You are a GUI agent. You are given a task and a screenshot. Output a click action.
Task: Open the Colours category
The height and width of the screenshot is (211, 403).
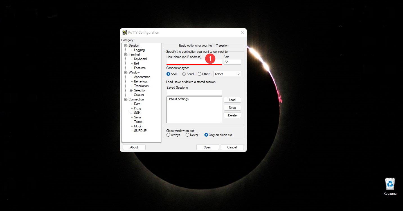tap(139, 95)
